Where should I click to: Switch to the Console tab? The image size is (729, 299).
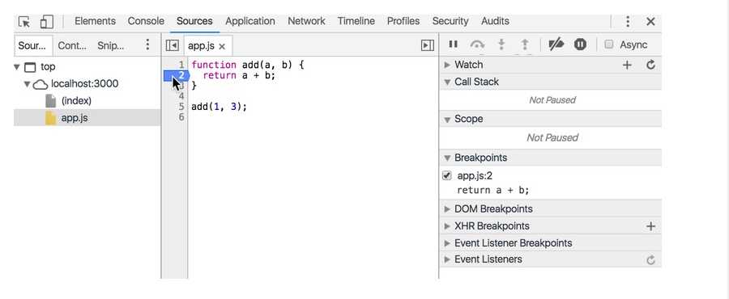[146, 21]
